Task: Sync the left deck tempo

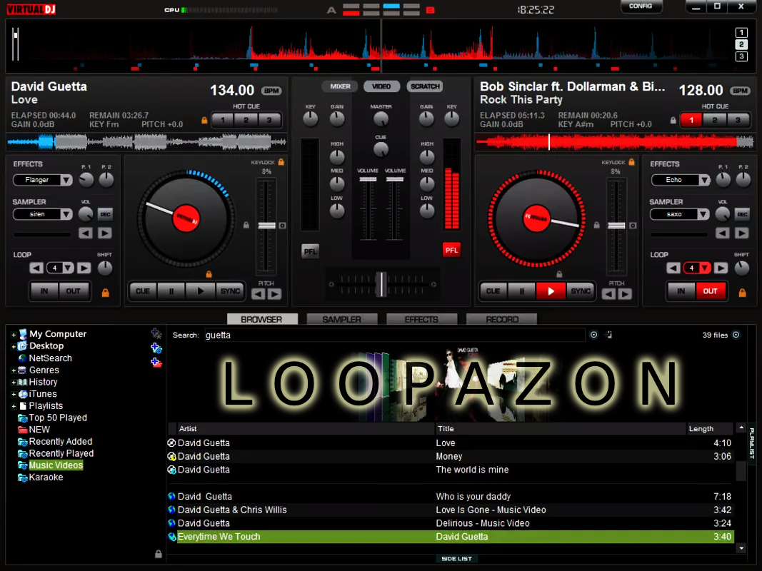Action: (x=230, y=291)
